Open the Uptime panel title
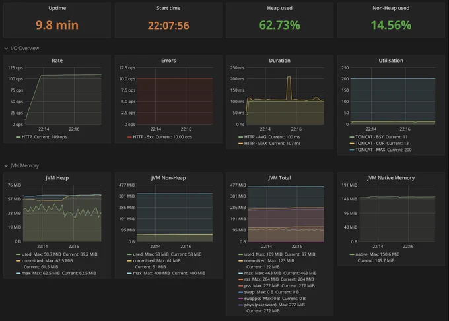The width and height of the screenshot is (449, 321). pyautogui.click(x=57, y=8)
